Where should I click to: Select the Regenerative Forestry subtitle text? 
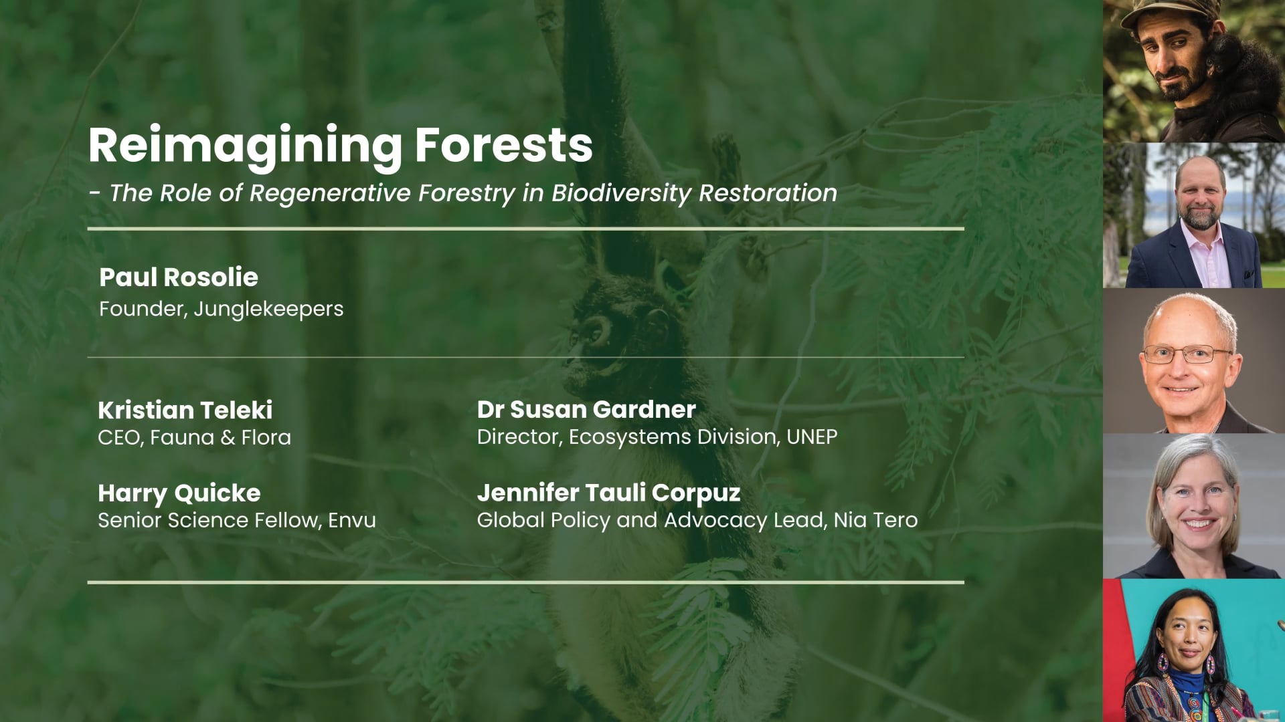pos(463,193)
